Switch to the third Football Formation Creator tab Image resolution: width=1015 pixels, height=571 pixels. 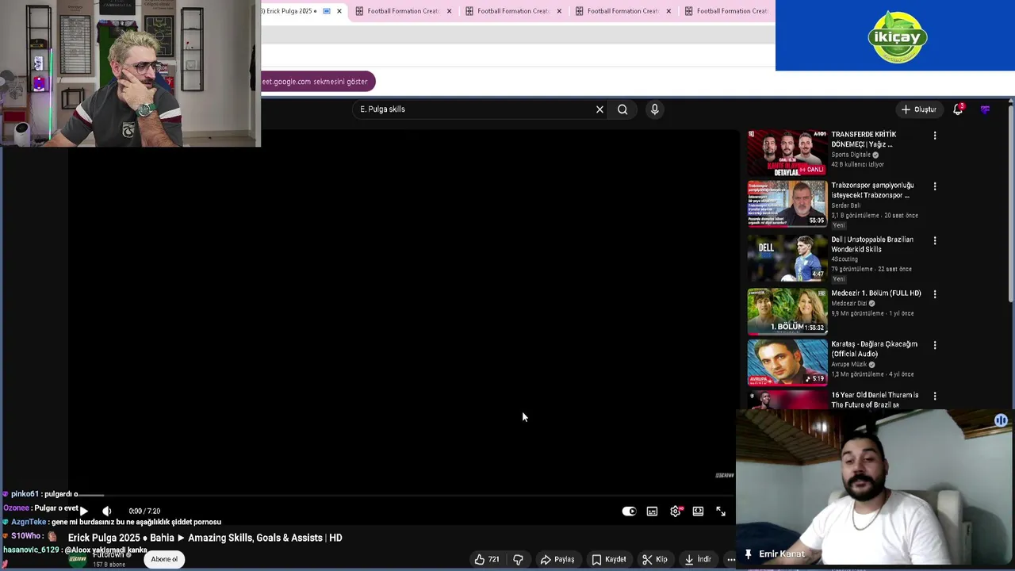[x=622, y=11]
